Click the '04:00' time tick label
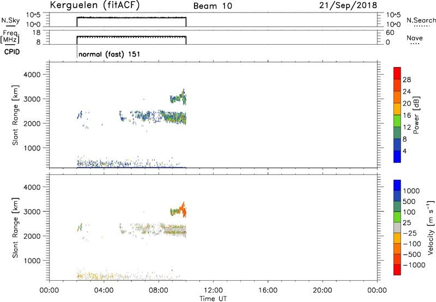This screenshot has width=436, height=302. (x=104, y=291)
